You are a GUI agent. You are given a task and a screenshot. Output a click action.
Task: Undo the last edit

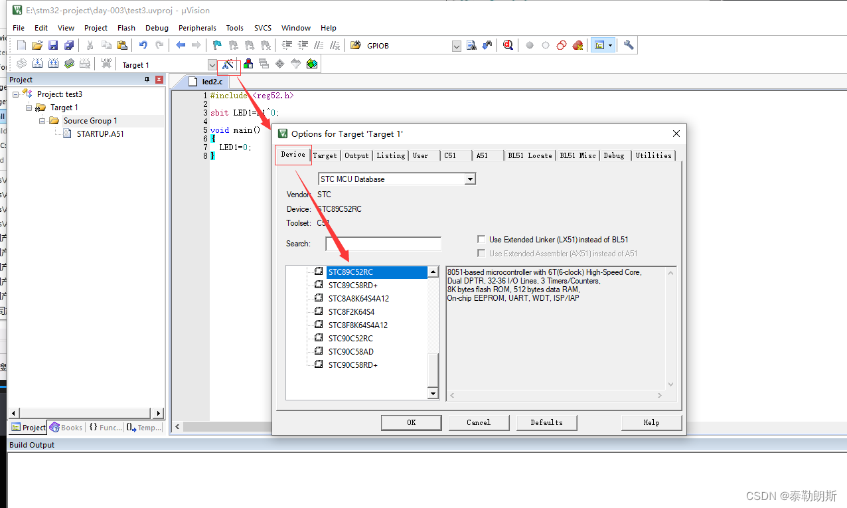[x=143, y=45]
